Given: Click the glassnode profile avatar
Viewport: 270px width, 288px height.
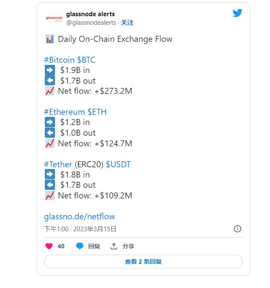Looking at the screenshot, I should click(x=54, y=18).
